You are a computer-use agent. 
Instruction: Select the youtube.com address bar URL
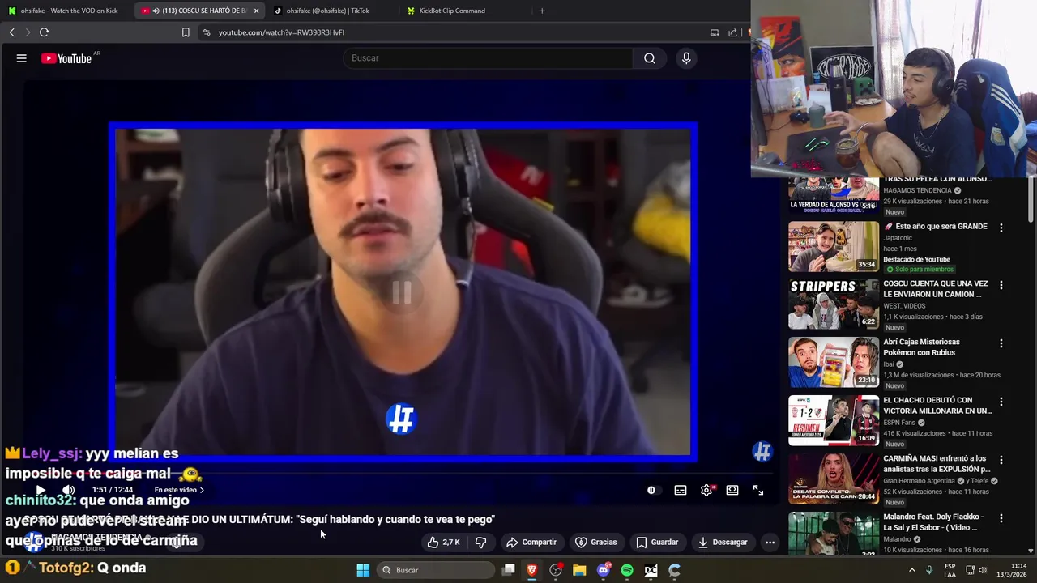(281, 32)
